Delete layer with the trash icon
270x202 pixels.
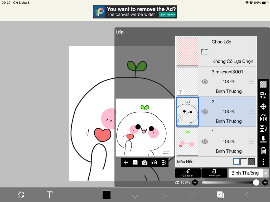pyautogui.click(x=263, y=151)
